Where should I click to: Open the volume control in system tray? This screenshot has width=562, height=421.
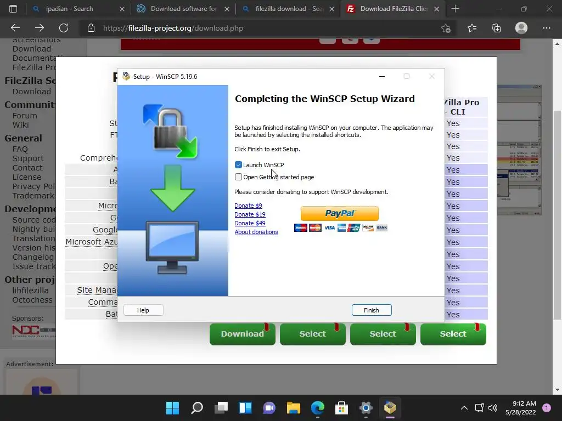[493, 407]
